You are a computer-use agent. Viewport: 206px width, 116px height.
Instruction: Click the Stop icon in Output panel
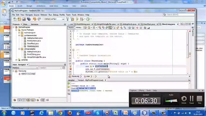coord(69,91)
